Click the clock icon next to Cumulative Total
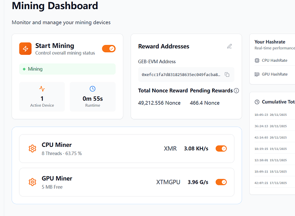This screenshot has height=216, width=295. [x=257, y=102]
